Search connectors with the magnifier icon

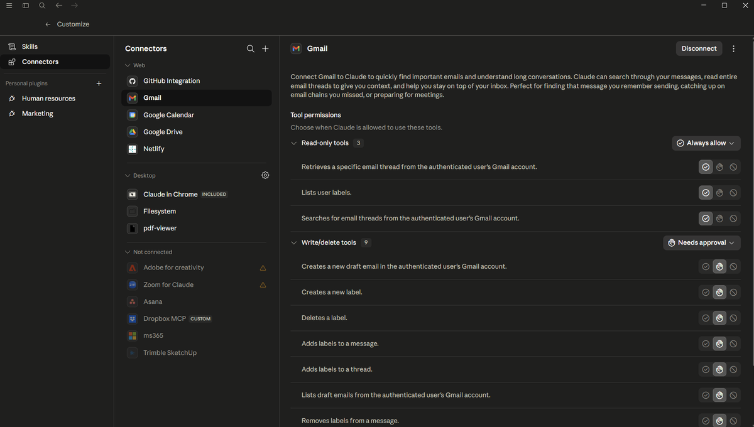pos(250,48)
